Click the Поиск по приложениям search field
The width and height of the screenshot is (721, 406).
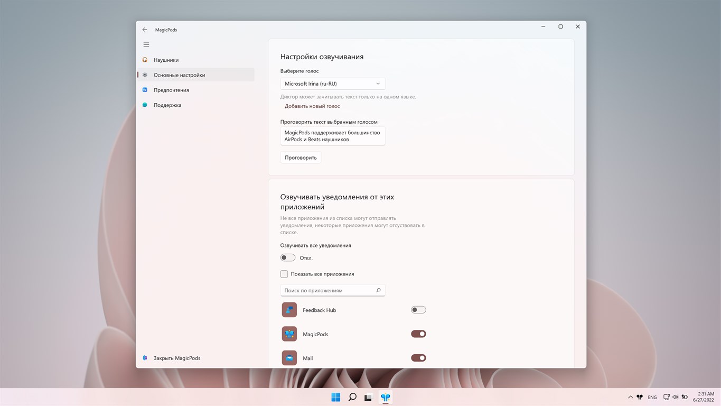333,290
